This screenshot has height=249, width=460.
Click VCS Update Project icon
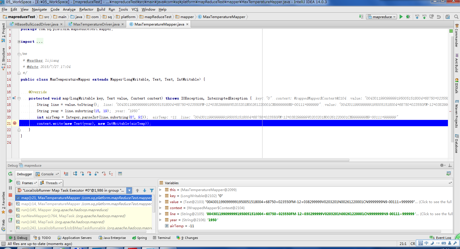pos(417,17)
